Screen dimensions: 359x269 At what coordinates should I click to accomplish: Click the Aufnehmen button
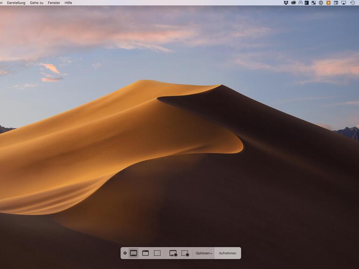click(x=228, y=253)
